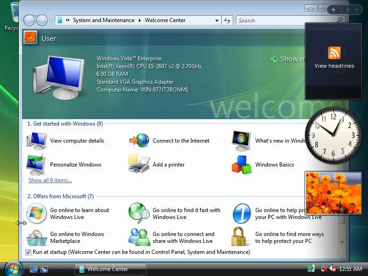The width and height of the screenshot is (368, 276).
Task: Click the Standard VGA Graphics Adapter text
Action: tap(135, 82)
